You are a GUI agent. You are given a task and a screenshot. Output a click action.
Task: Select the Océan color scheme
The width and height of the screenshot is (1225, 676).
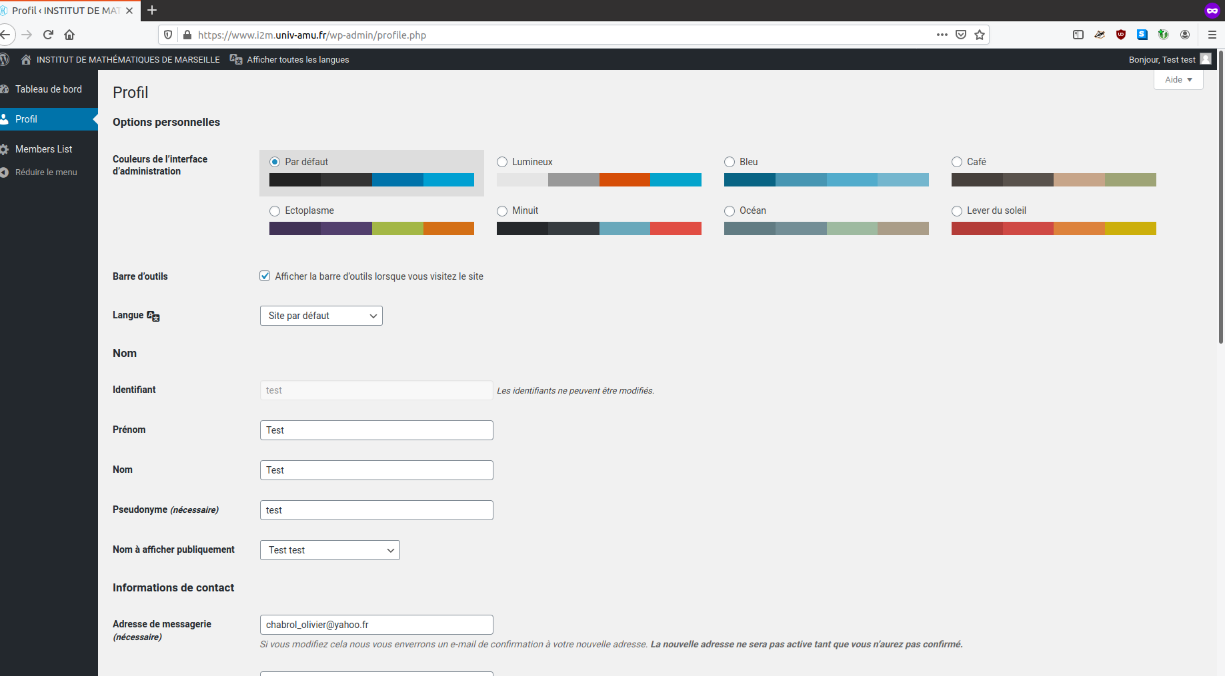[x=730, y=210]
